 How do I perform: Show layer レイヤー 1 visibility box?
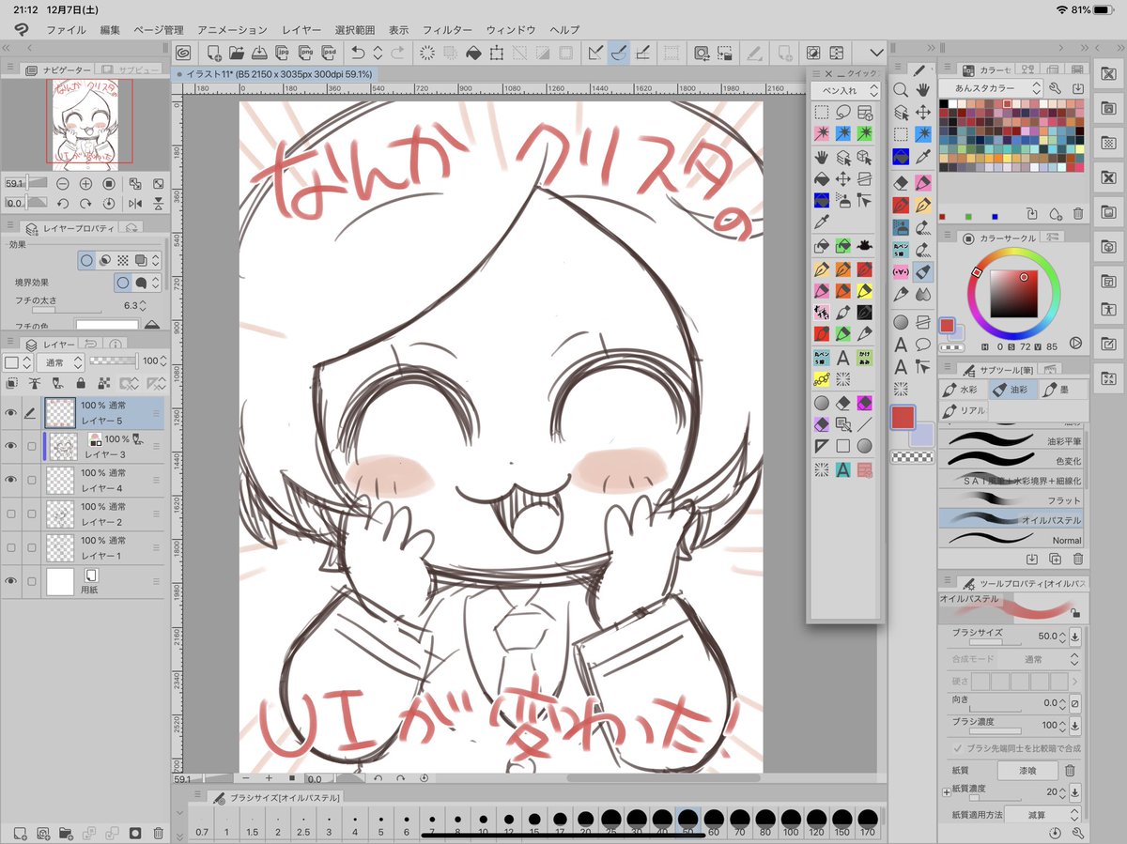pyautogui.click(x=11, y=547)
